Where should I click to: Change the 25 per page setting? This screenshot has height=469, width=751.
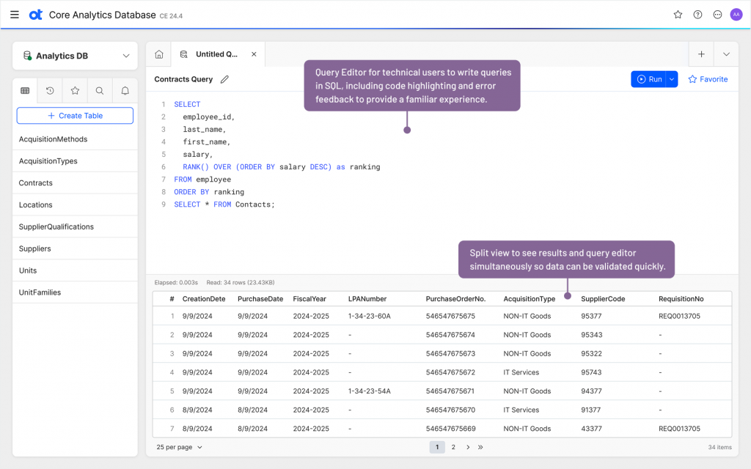coord(179,447)
